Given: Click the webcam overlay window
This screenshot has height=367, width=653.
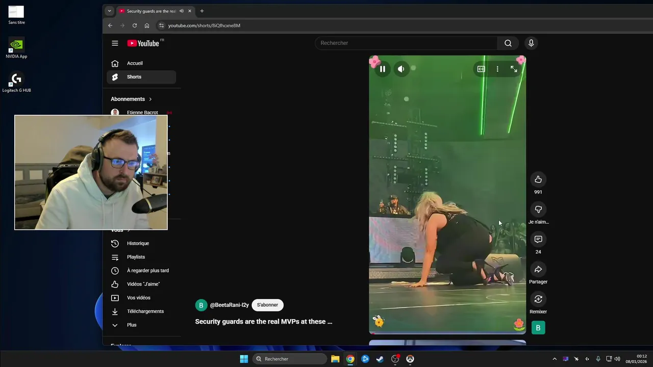Looking at the screenshot, I should [91, 172].
